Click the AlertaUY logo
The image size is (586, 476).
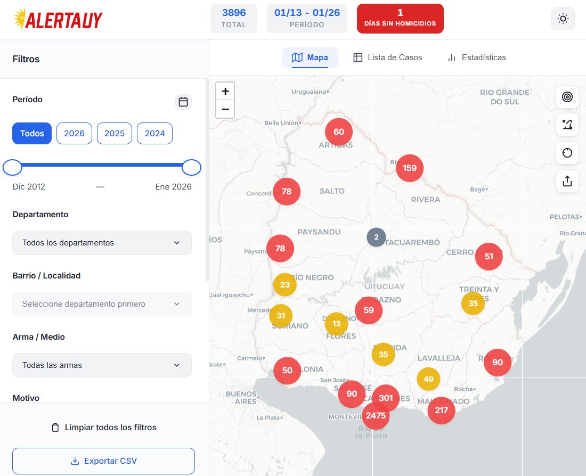[x=58, y=19]
